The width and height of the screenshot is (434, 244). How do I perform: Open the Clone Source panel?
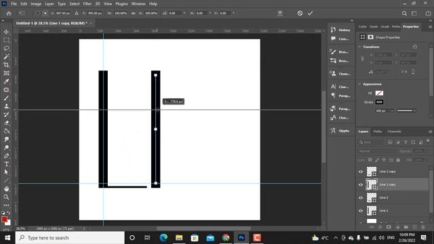click(x=340, y=74)
